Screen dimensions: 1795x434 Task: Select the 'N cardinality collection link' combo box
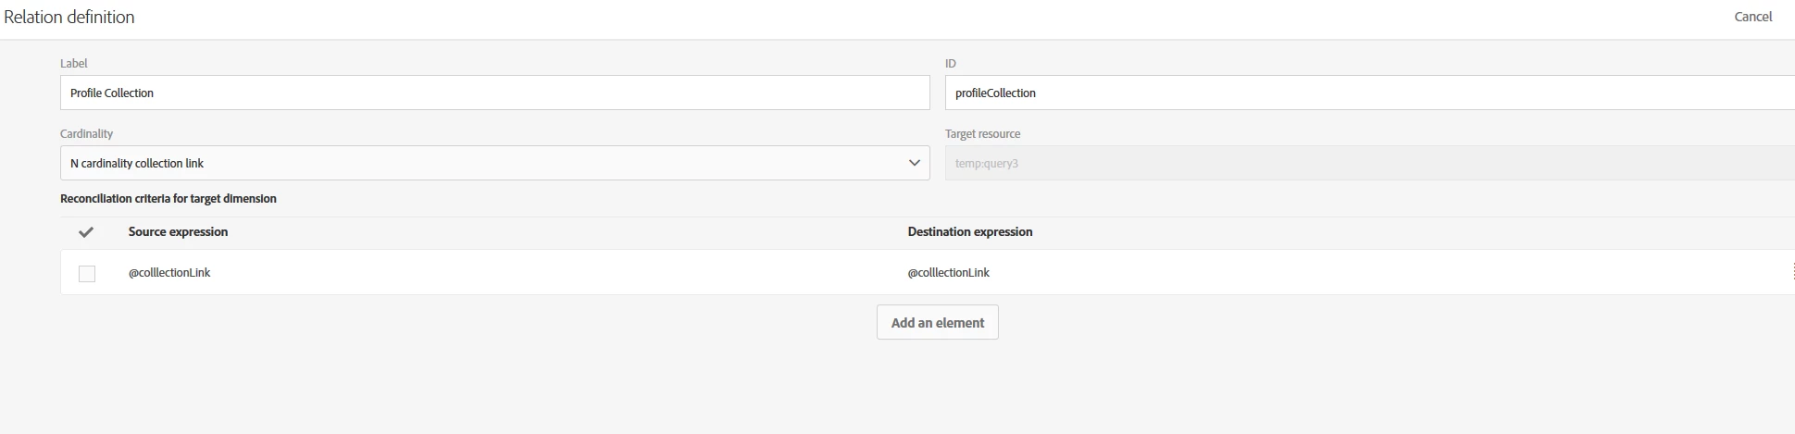pos(481,163)
